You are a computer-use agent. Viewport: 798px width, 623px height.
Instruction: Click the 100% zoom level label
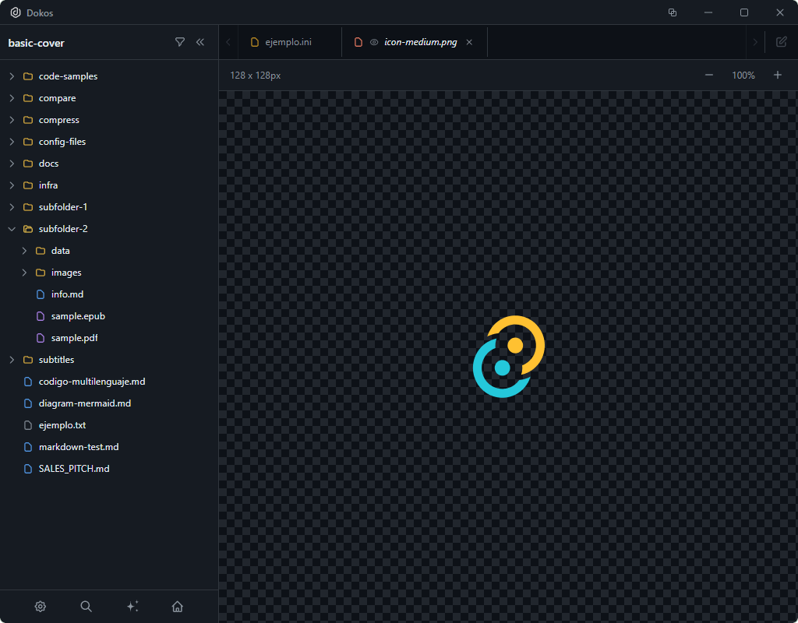(743, 76)
